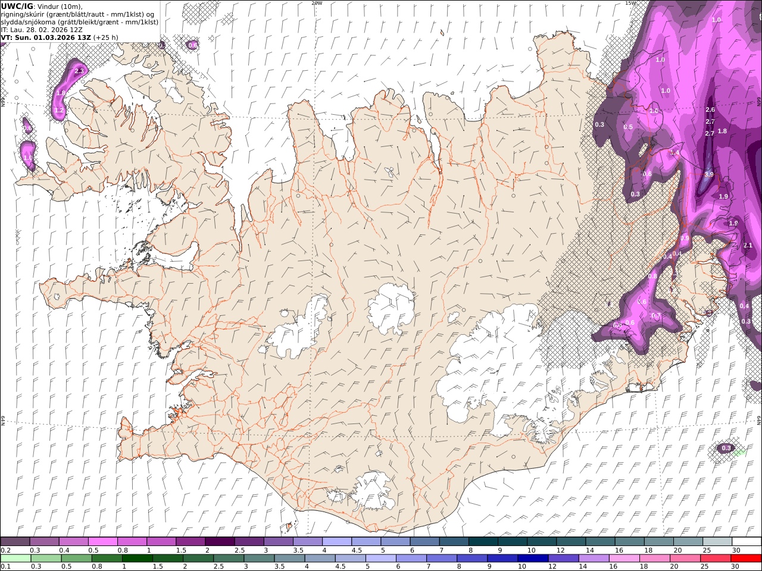Click the '30' label on the upper scale

(736, 550)
